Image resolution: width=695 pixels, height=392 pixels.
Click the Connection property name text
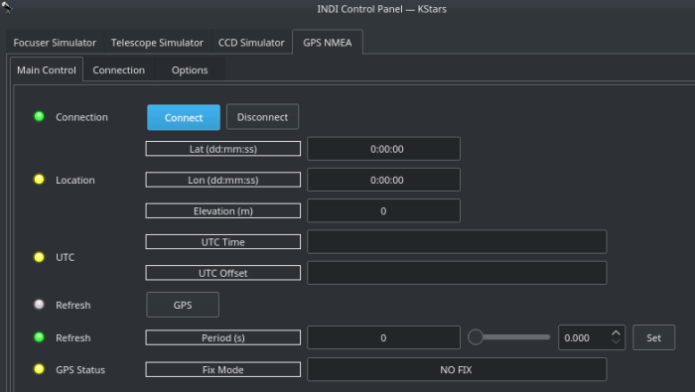[x=81, y=117]
